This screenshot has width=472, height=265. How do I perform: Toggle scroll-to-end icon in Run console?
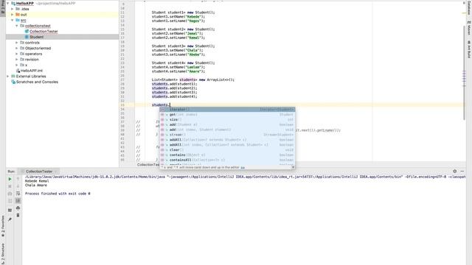(x=18, y=201)
